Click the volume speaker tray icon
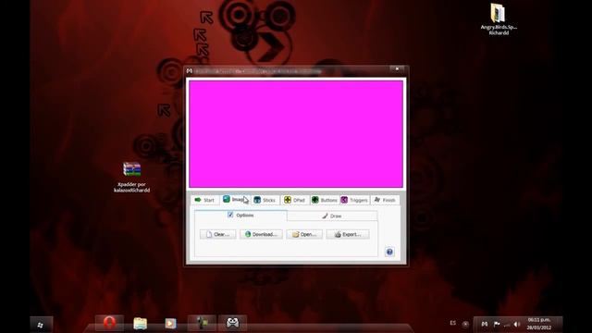Image resolution: width=592 pixels, height=333 pixels. point(516,324)
